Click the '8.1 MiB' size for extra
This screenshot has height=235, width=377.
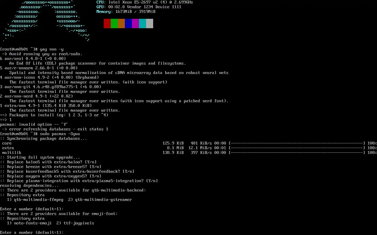tap(176, 148)
